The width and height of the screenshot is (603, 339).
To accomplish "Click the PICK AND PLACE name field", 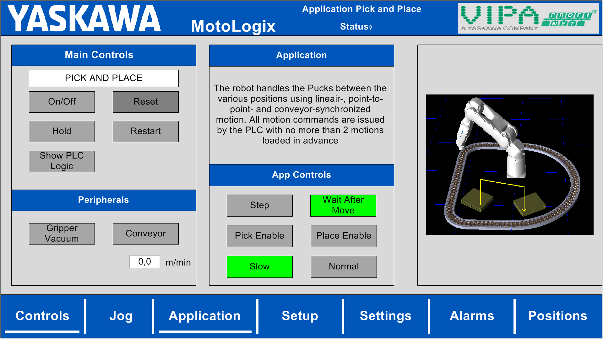I will [x=104, y=78].
